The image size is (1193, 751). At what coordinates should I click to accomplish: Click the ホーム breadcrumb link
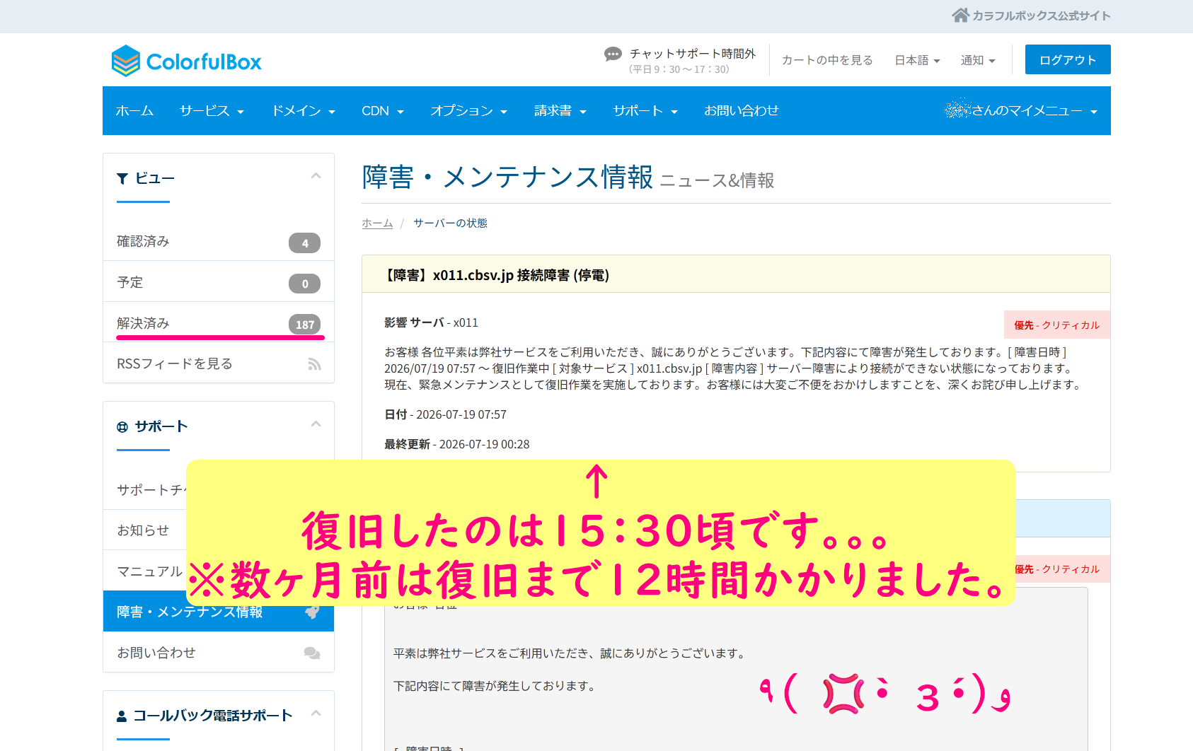click(377, 223)
